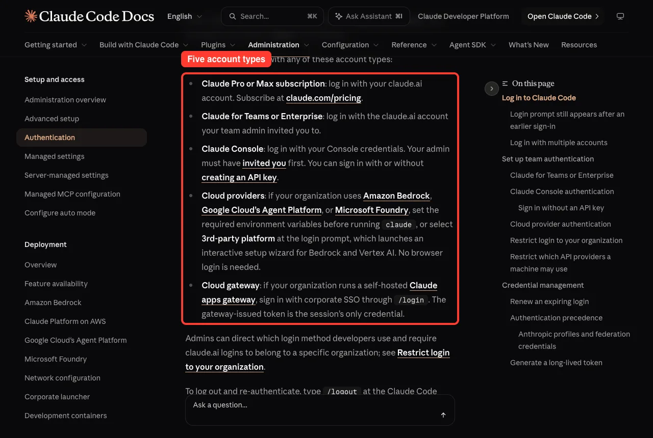Collapse the On this page sidebar arrow
Viewport: 653px width, 438px height.
(x=491, y=89)
